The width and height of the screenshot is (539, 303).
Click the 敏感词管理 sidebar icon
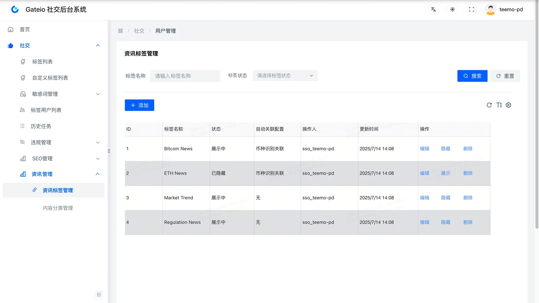(x=23, y=94)
